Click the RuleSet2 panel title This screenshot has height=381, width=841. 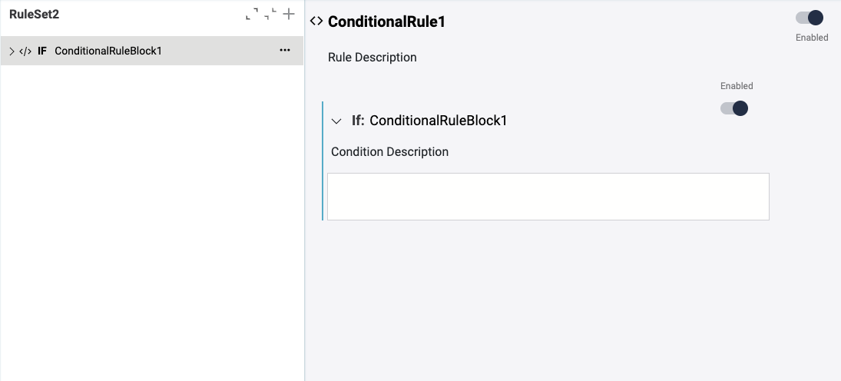pos(35,14)
